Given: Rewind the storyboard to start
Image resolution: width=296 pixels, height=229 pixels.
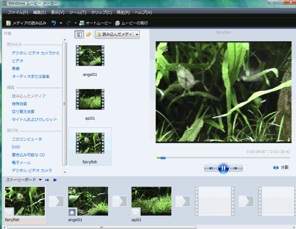Looking at the screenshot, I should [47, 180].
